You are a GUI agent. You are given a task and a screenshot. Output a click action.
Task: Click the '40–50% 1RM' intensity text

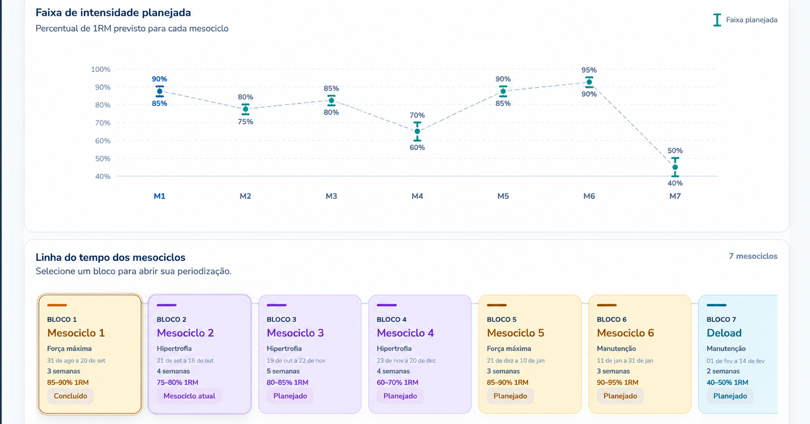(727, 382)
